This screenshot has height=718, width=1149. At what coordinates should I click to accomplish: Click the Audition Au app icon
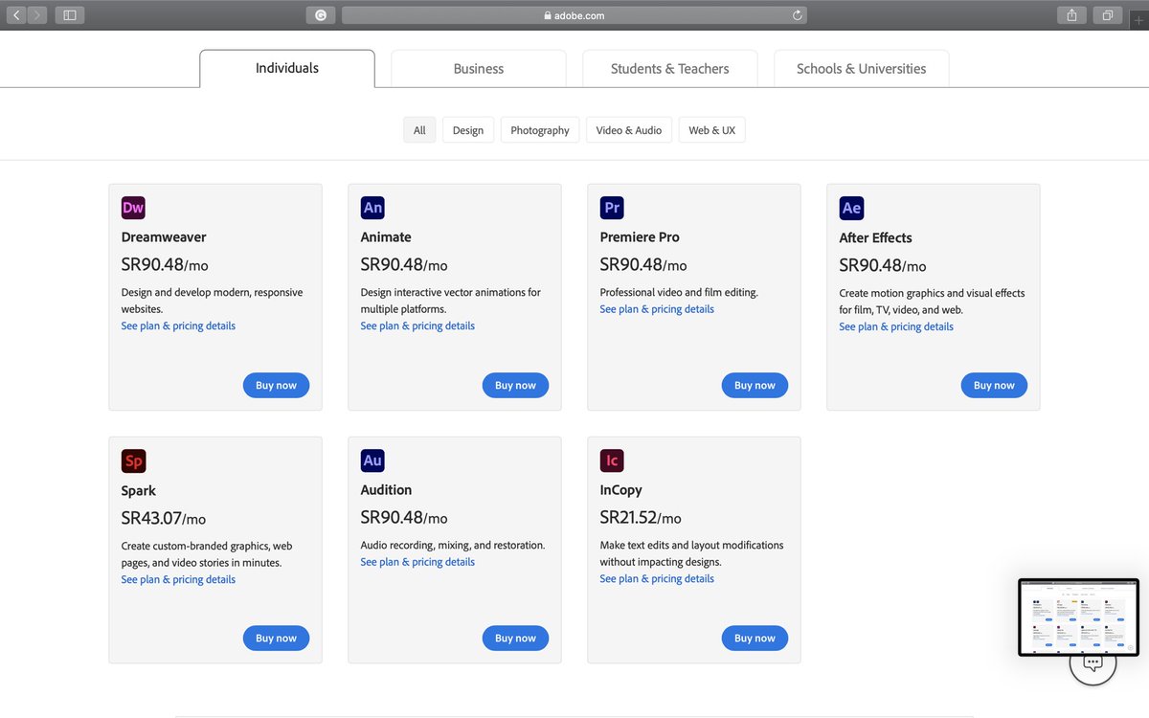pos(372,460)
